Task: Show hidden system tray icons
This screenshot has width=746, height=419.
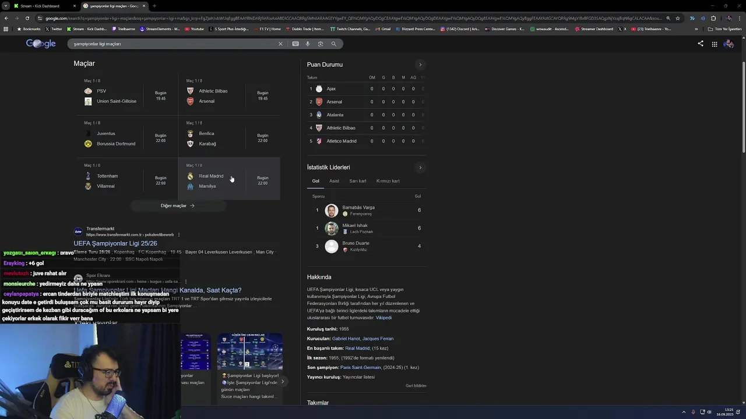Action: tap(684, 412)
